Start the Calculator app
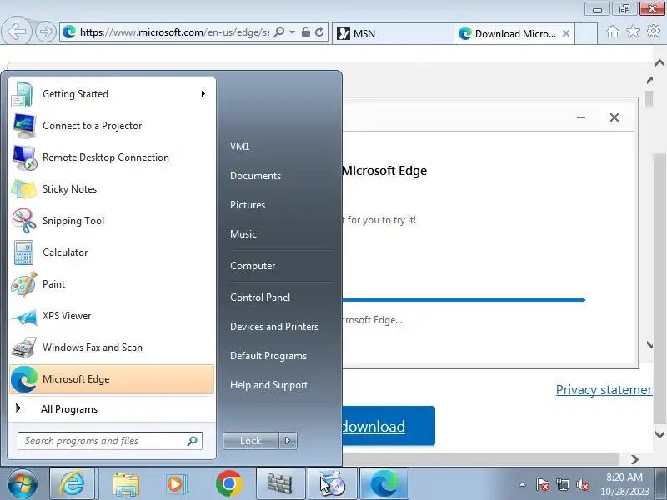The image size is (667, 500). 111,252
